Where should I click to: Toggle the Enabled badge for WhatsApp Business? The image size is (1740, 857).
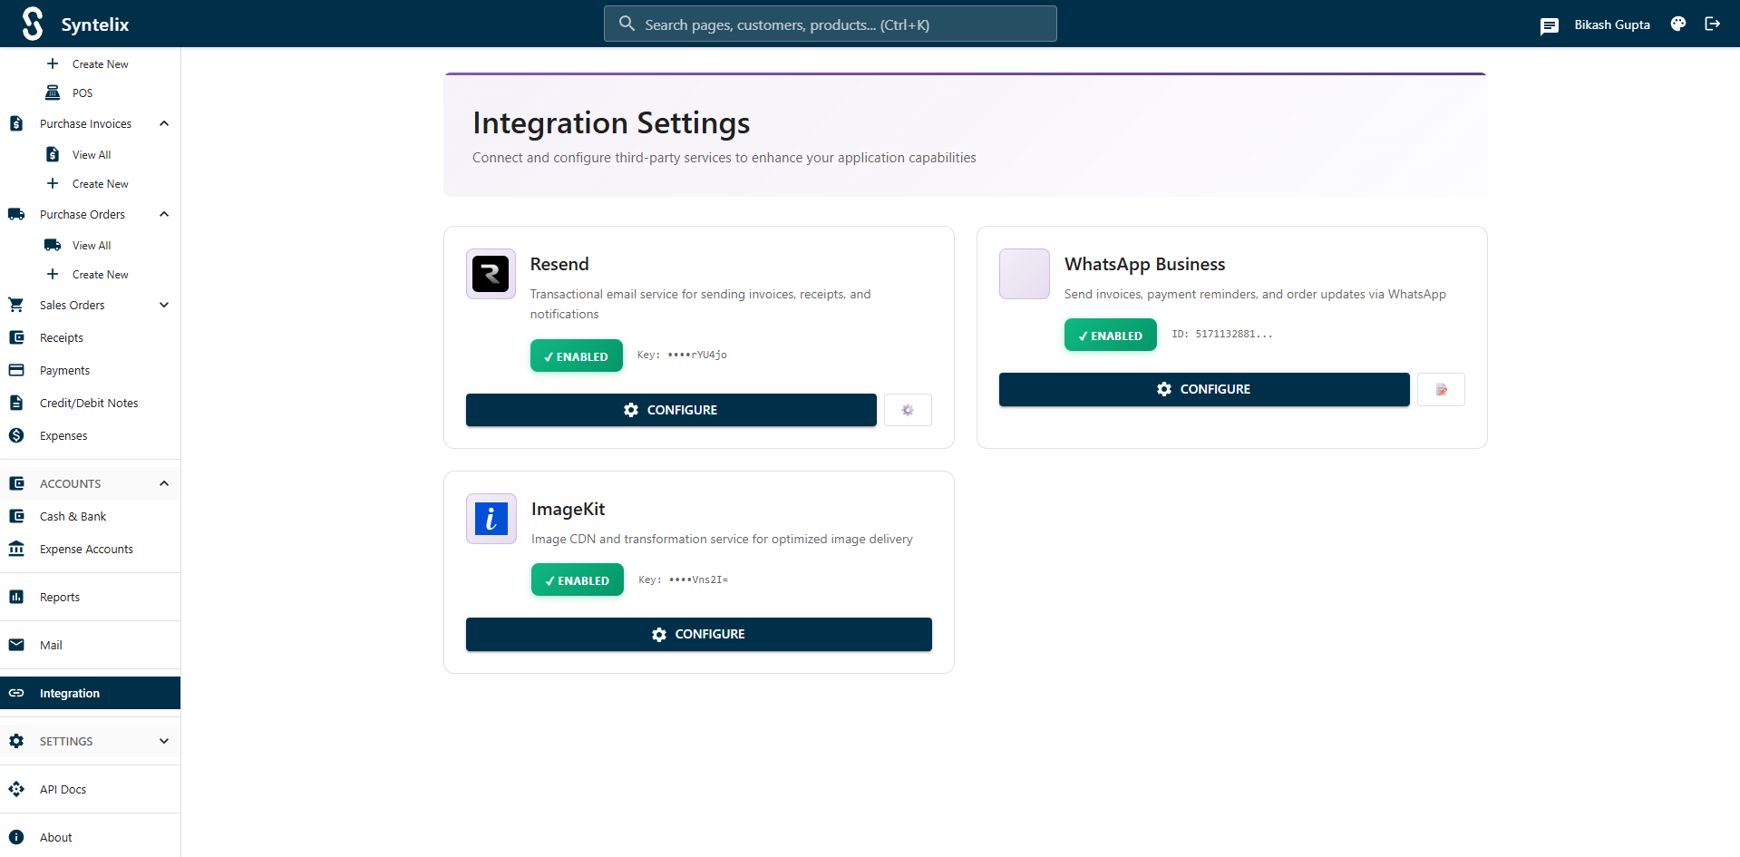[x=1110, y=336]
